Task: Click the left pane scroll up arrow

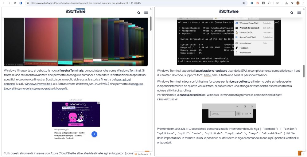Action: [x=151, y=9]
